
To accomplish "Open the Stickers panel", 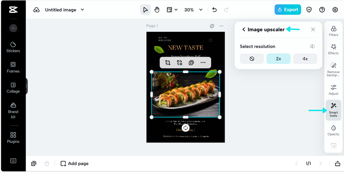I will click(13, 47).
